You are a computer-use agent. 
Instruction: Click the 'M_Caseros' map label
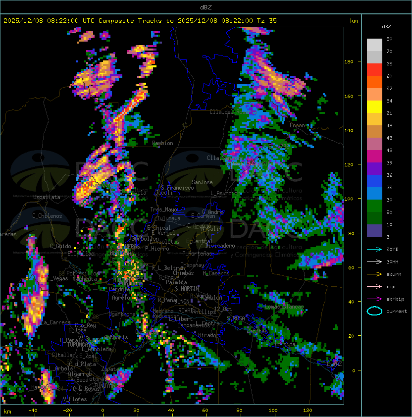(216, 273)
